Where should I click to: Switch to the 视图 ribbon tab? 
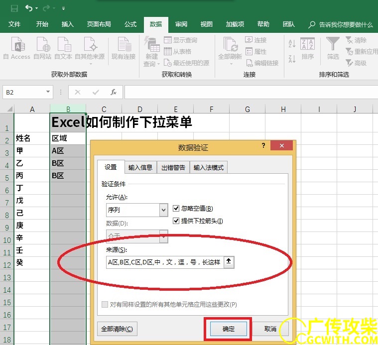(207, 24)
